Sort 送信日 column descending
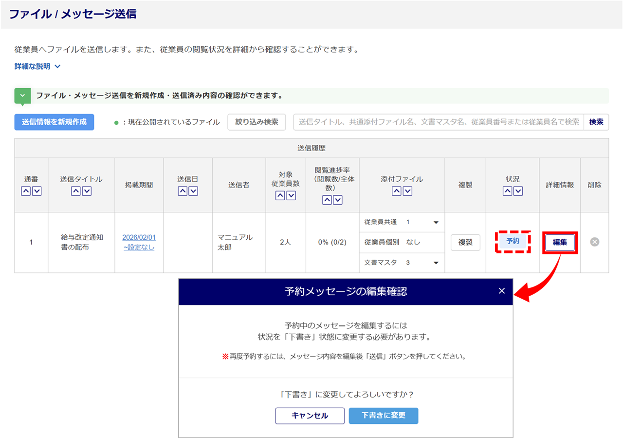Image resolution: width=623 pixels, height=438 pixels. (193, 191)
